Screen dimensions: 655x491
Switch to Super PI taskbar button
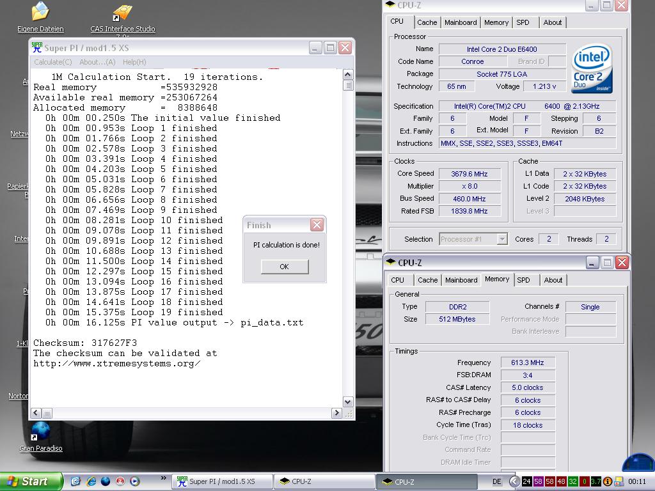222,481
